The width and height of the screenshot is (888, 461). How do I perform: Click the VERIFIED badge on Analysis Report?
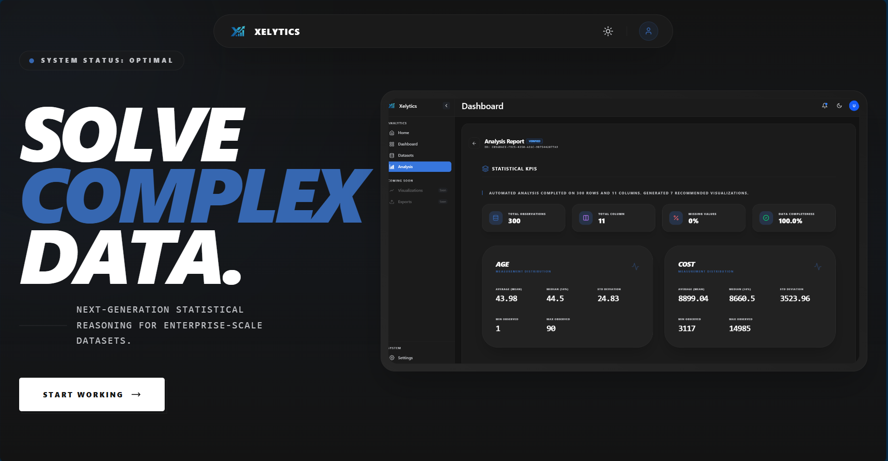535,141
